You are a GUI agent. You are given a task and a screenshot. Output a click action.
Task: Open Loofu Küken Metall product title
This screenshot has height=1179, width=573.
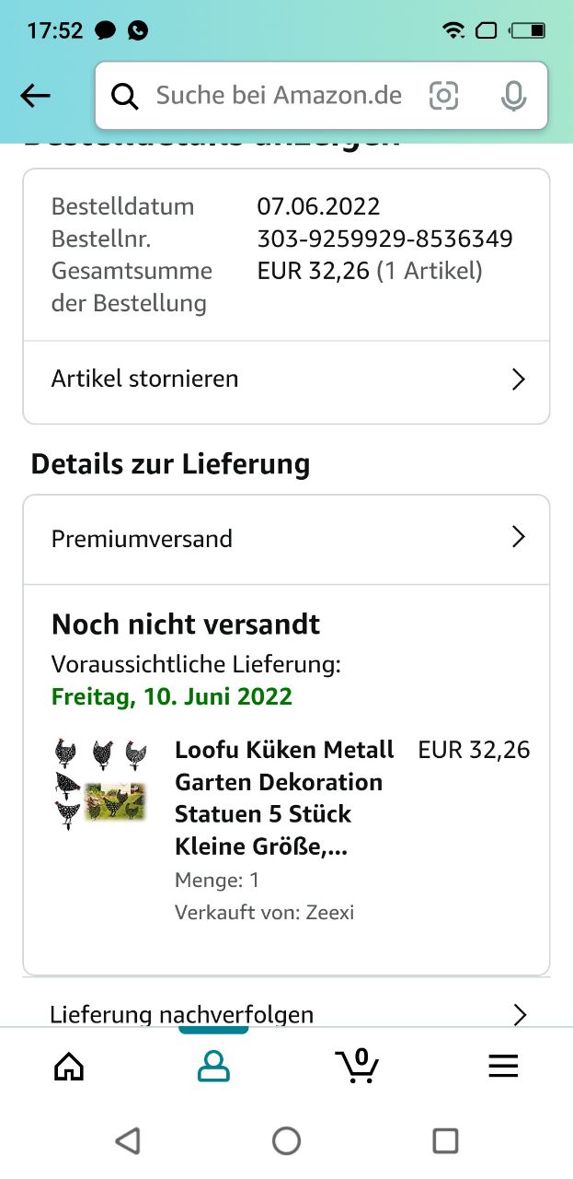tap(284, 798)
